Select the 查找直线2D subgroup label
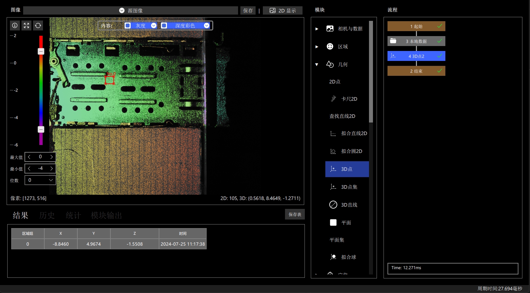Screen dimensions: 530x293 click(342, 116)
